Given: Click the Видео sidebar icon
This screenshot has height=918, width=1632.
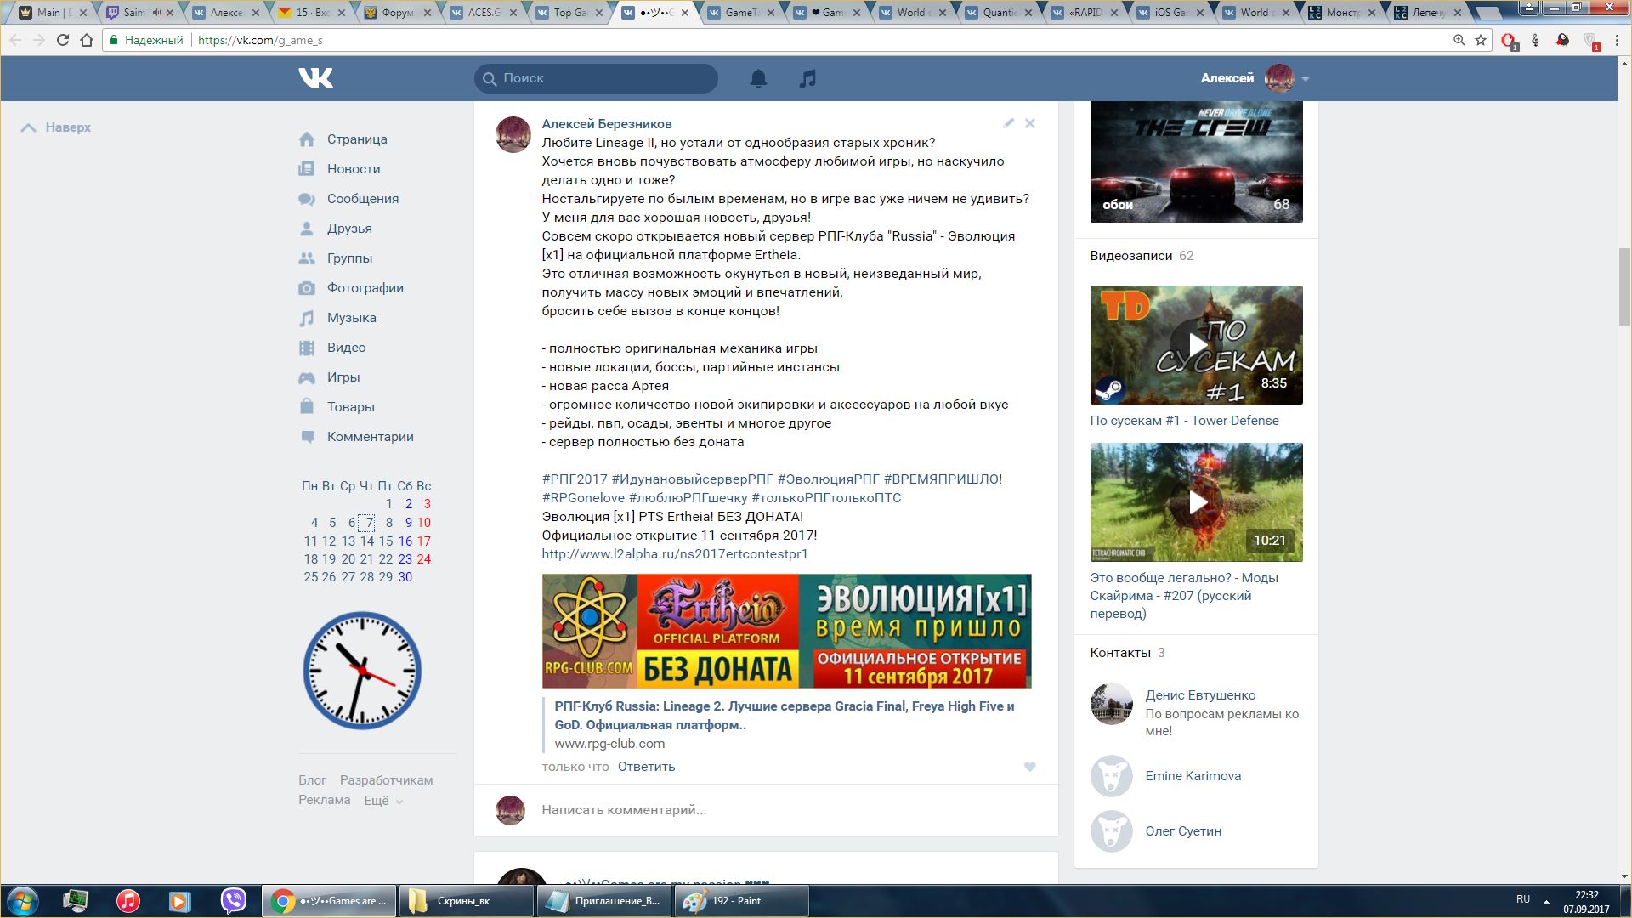Looking at the screenshot, I should (x=307, y=348).
